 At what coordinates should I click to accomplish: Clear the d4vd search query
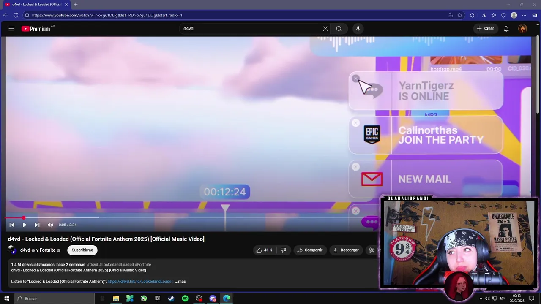point(325,29)
